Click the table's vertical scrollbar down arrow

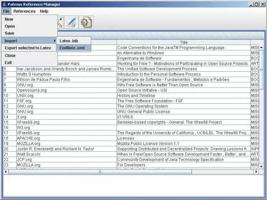[262, 167]
